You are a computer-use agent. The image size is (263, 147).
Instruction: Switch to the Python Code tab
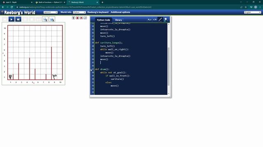[103, 20]
